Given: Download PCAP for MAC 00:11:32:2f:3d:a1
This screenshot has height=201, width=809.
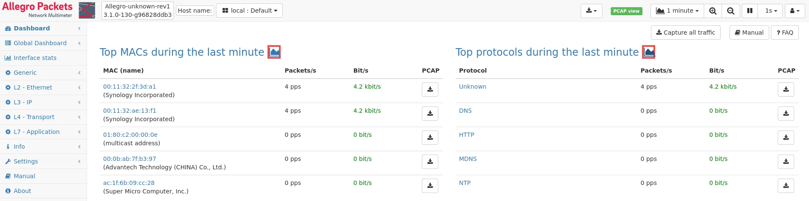Looking at the screenshot, I should pos(430,90).
